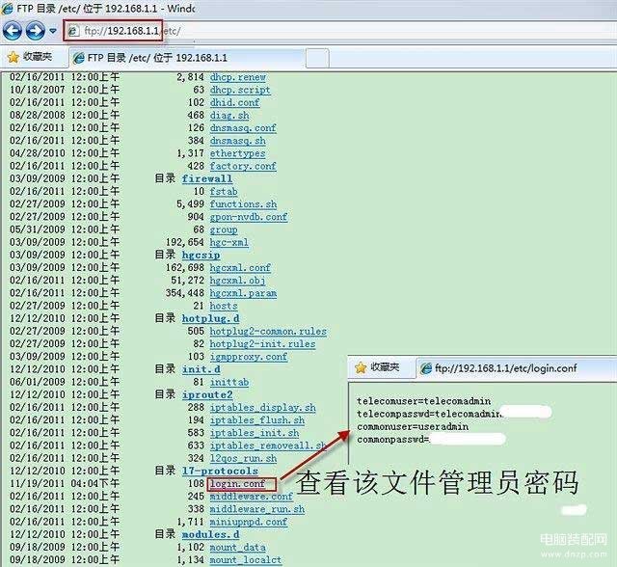
Task: Open the middleware_run.sh file link
Action: coord(257,509)
